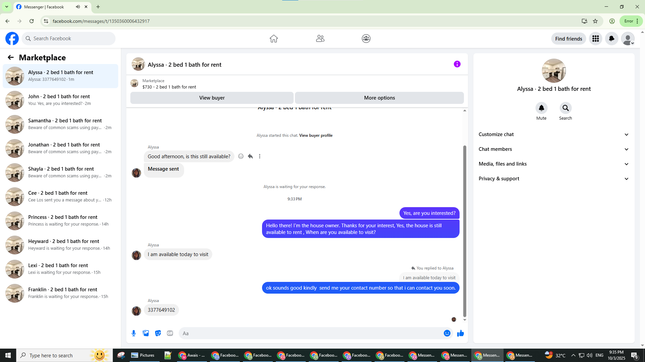645x362 pixels.
Task: Click the Find friends button
Action: click(x=569, y=39)
